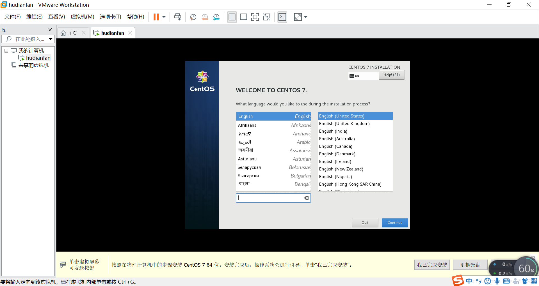This screenshot has height=286, width=539.
Task: Open the Sogou toolbox grid icon
Action: coord(534,281)
